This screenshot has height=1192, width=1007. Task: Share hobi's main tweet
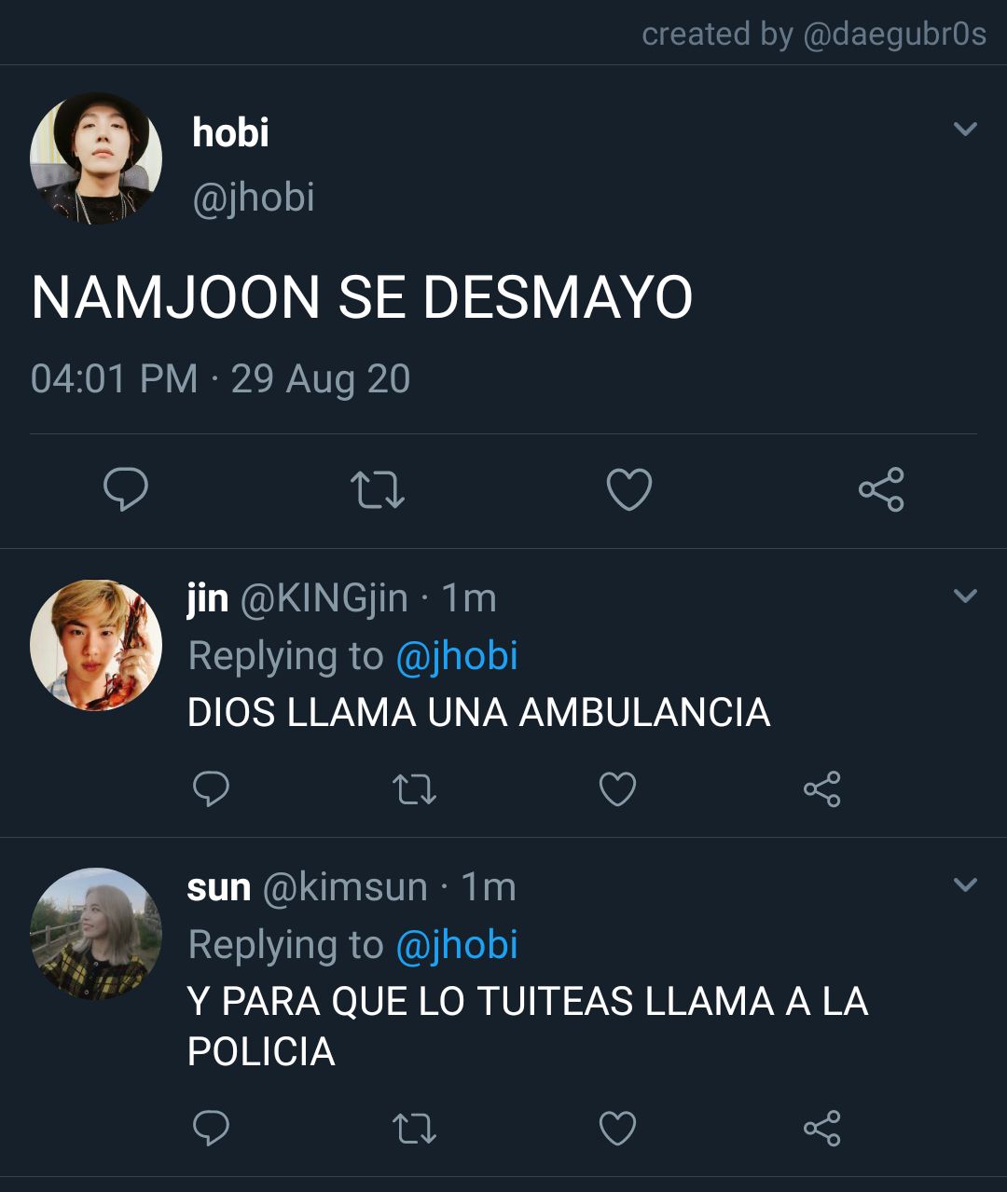coord(881,489)
